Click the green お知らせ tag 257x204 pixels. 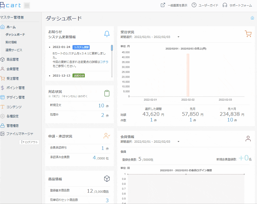click(79, 76)
